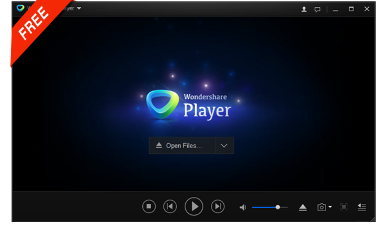Skip to the previous track

[170, 206]
